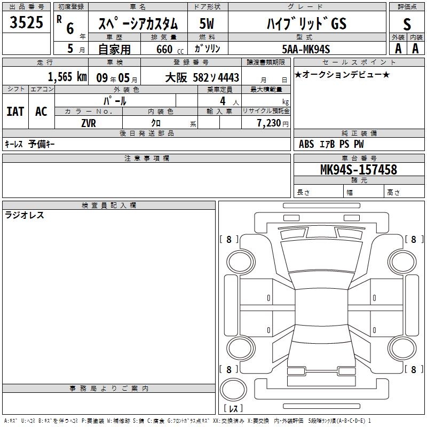Click the recycle deposit 7,230円
Screen dimensions: 427x427
(x=270, y=123)
